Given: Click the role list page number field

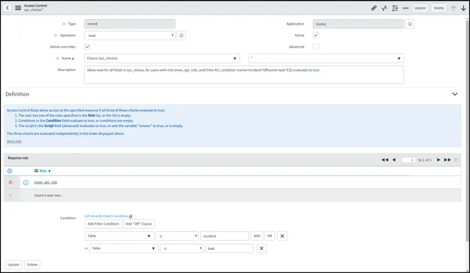Looking at the screenshot, I should (409, 160).
